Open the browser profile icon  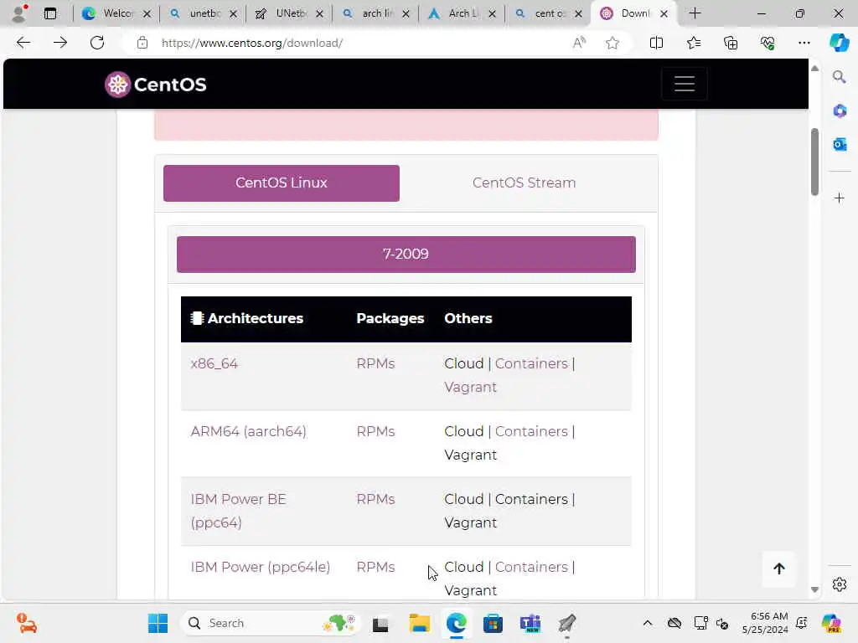[18, 13]
